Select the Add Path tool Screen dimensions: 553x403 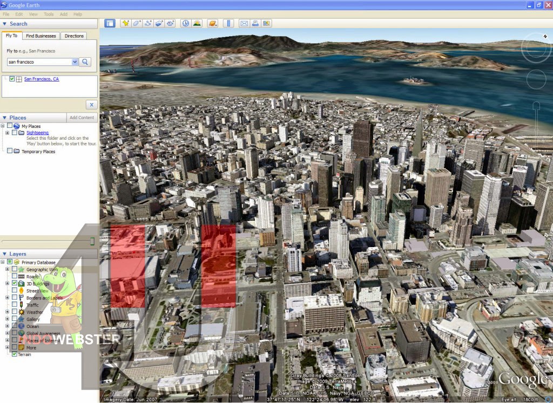pyautogui.click(x=148, y=24)
